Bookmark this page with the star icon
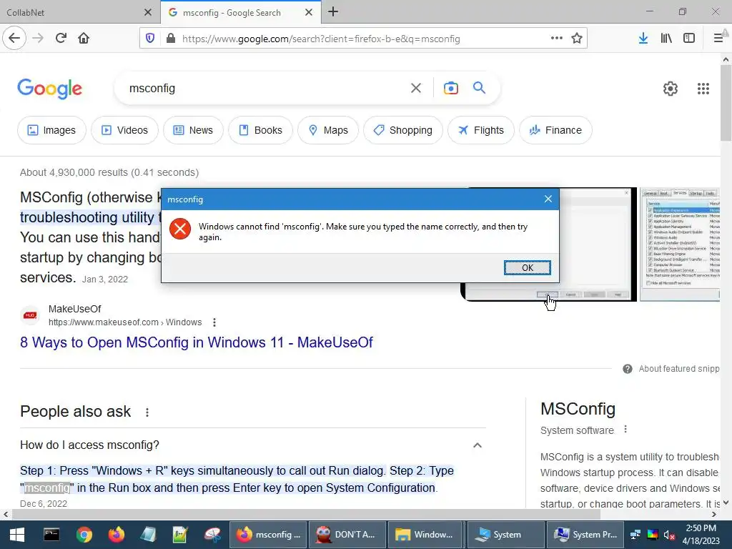Screen dimensions: 732x549 (577, 39)
